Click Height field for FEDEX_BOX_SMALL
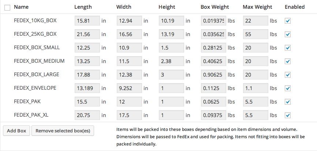 pyautogui.click(x=171, y=48)
